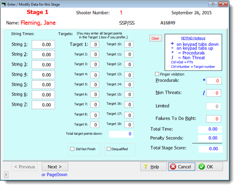Tick the Disqualified checkbox
Screen dimensions: 237x188
tap(109, 149)
